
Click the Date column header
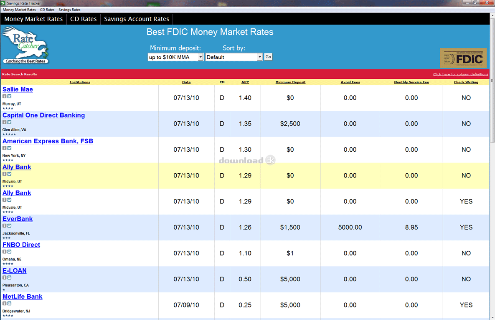click(186, 82)
